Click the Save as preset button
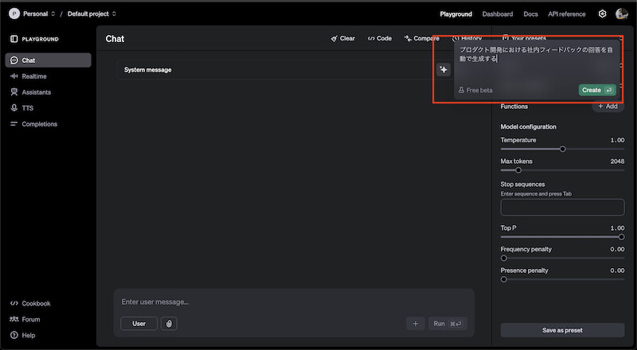637x350 pixels. [562, 330]
